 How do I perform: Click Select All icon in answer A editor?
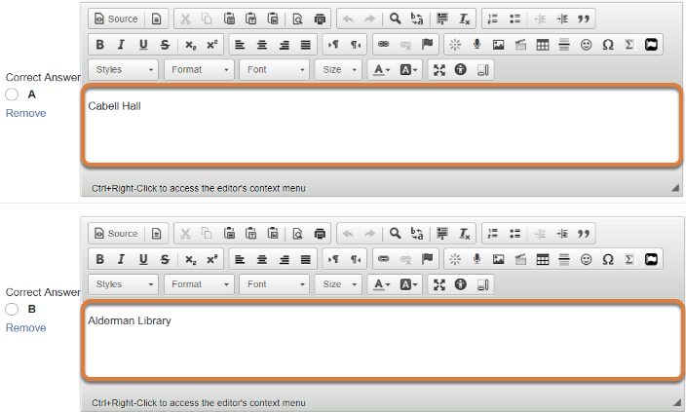[441, 19]
